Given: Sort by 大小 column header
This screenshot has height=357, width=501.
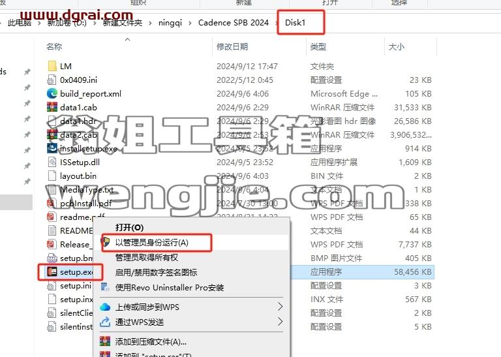Looking at the screenshot, I should click(x=396, y=46).
